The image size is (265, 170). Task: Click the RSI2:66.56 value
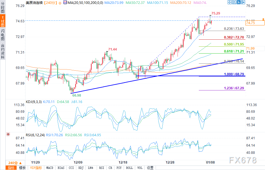point(73,135)
